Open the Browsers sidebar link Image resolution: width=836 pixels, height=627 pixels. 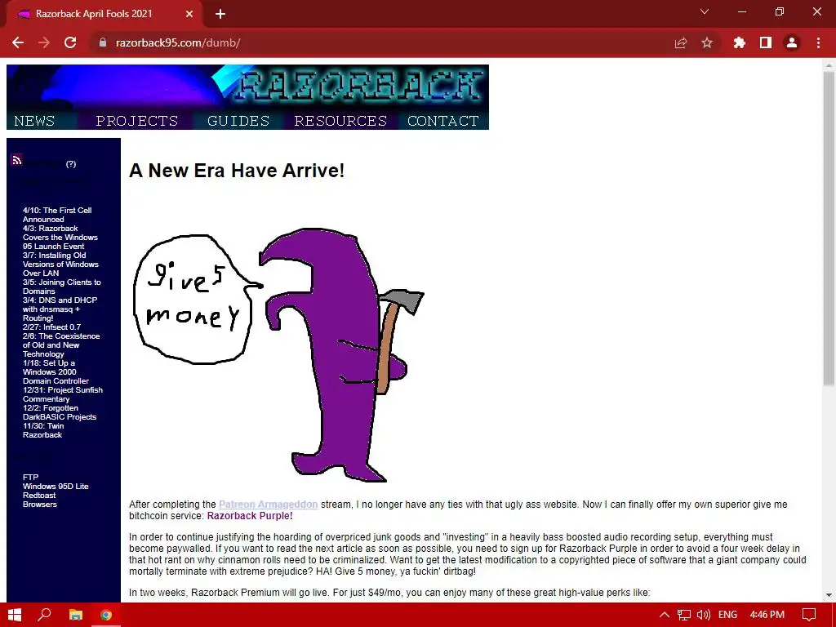tap(39, 505)
